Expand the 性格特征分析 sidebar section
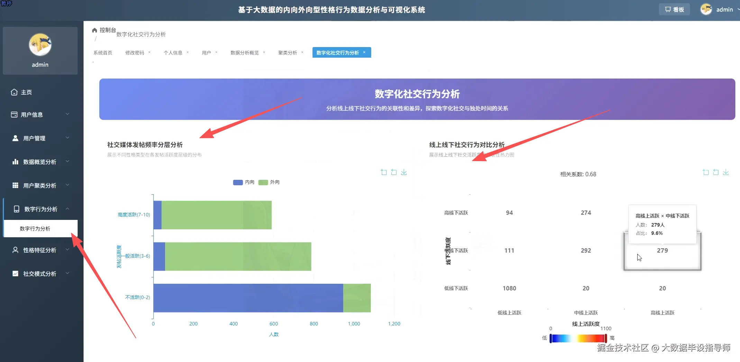Viewport: 740px width, 362px height. click(39, 250)
